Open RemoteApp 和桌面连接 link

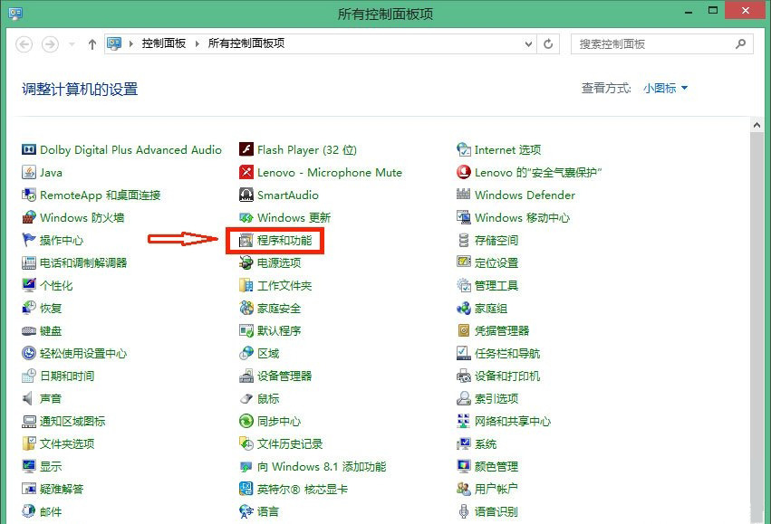click(101, 195)
